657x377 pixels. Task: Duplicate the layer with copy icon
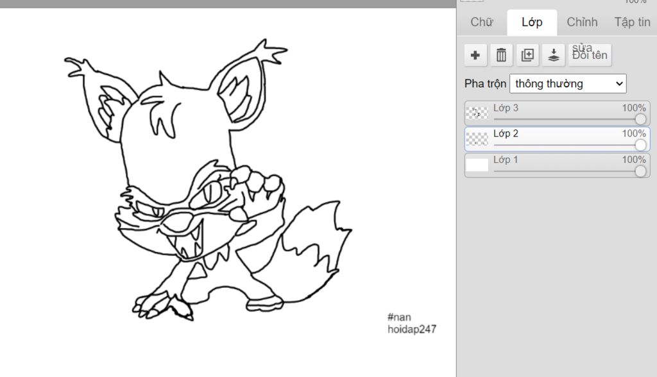tap(527, 55)
